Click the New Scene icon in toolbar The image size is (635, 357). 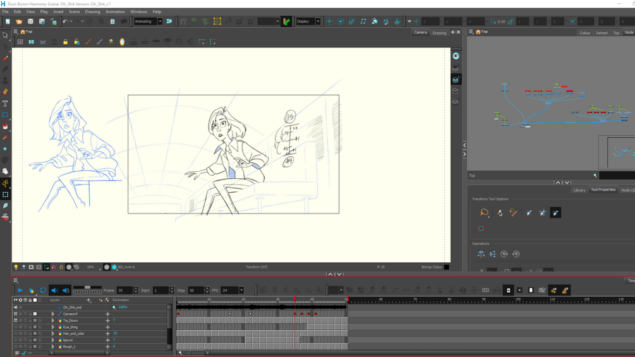[x=8, y=21]
